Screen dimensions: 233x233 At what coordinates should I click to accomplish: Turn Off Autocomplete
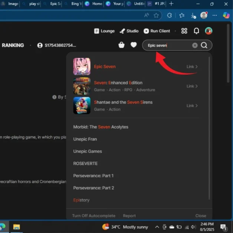pos(93,216)
